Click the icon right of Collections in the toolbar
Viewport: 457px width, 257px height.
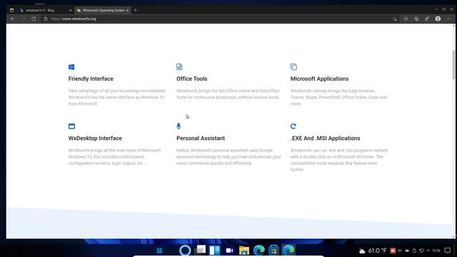pos(427,19)
